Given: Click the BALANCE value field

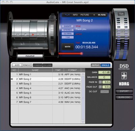Looking at the screenshot, I should 104,77.
